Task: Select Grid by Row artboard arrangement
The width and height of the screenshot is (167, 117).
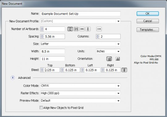Action: tap(70, 29)
